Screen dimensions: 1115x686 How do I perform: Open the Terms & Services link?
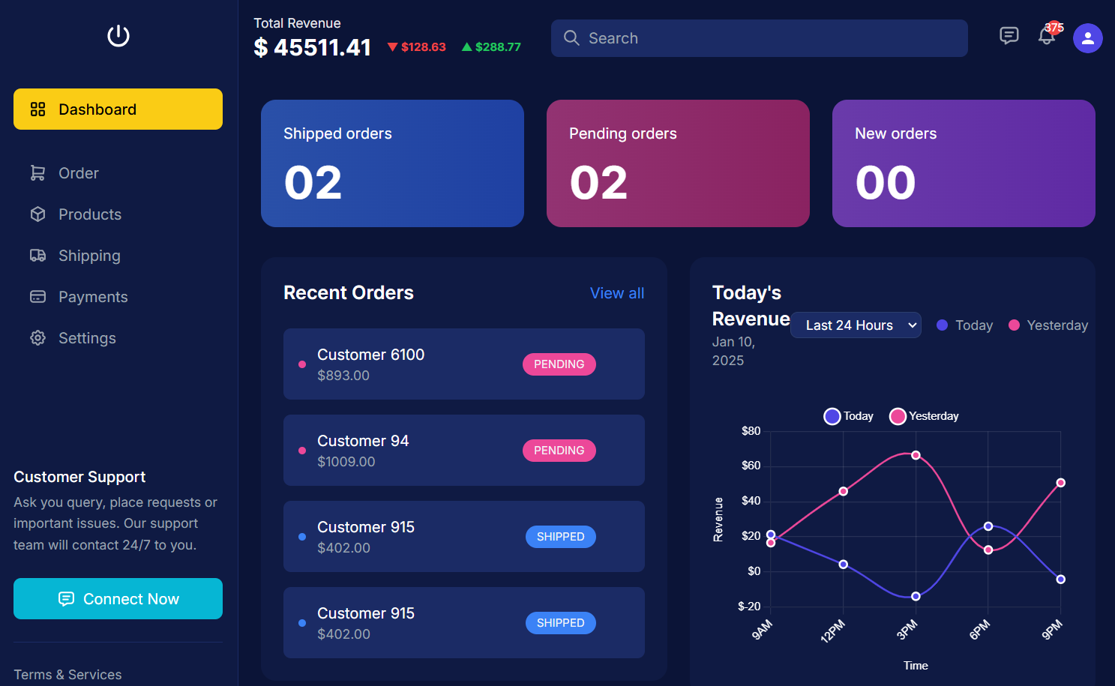click(x=67, y=675)
